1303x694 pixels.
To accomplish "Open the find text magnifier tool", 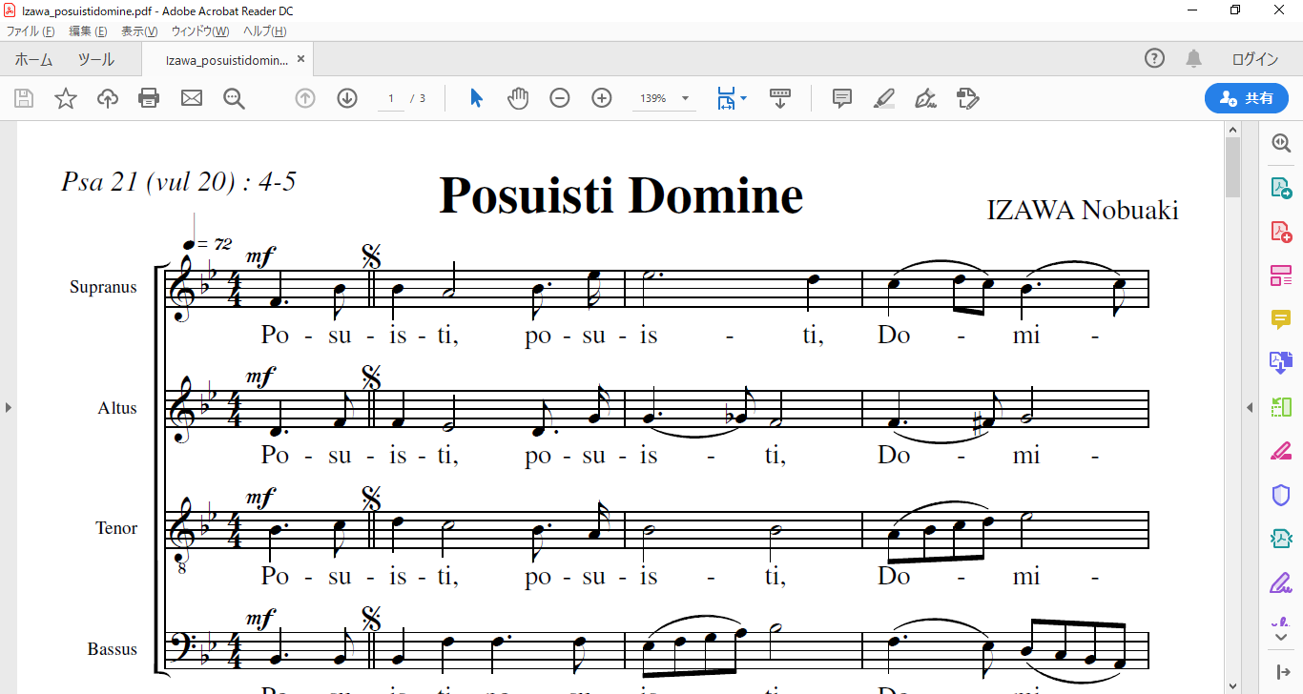I will coord(234,98).
